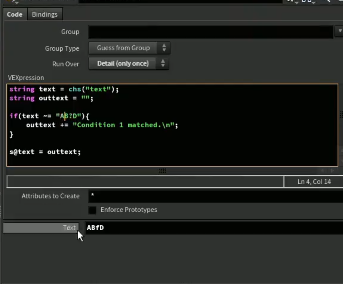
Task: Click the horizontal resize grip below the editor
Action: click(162, 171)
